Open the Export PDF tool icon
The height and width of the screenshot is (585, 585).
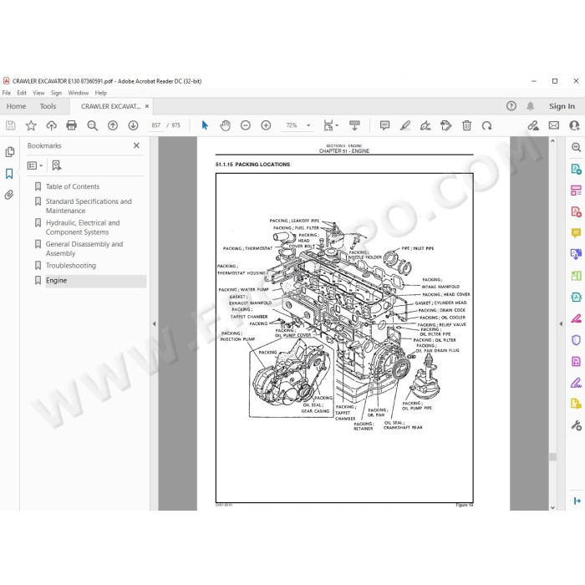coord(576,169)
